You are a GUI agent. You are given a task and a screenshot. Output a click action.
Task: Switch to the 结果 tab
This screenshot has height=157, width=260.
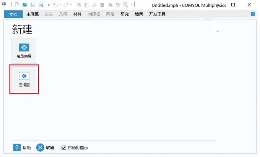pos(139,14)
